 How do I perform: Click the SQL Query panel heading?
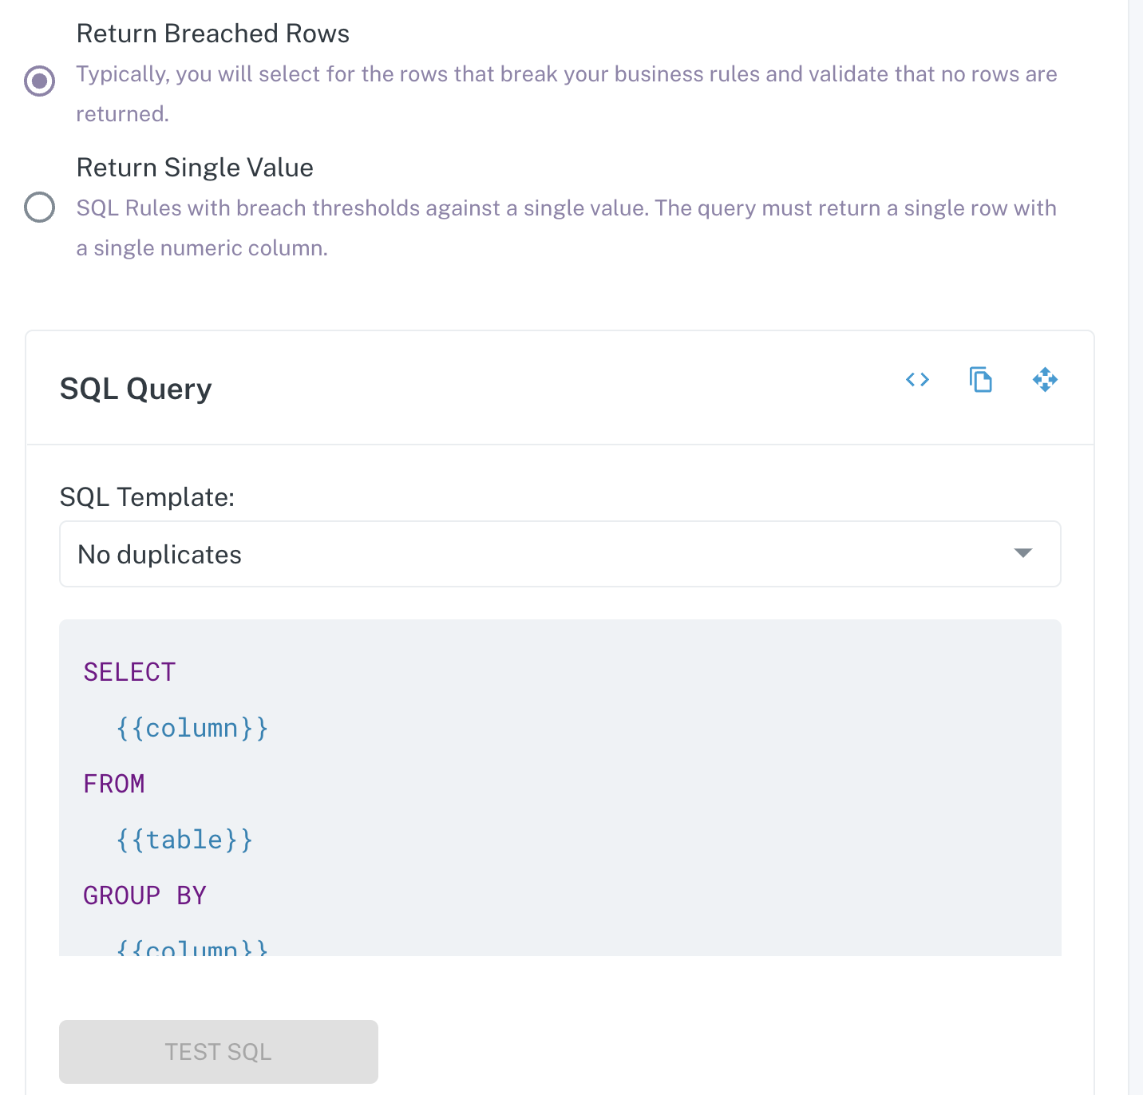[136, 389]
